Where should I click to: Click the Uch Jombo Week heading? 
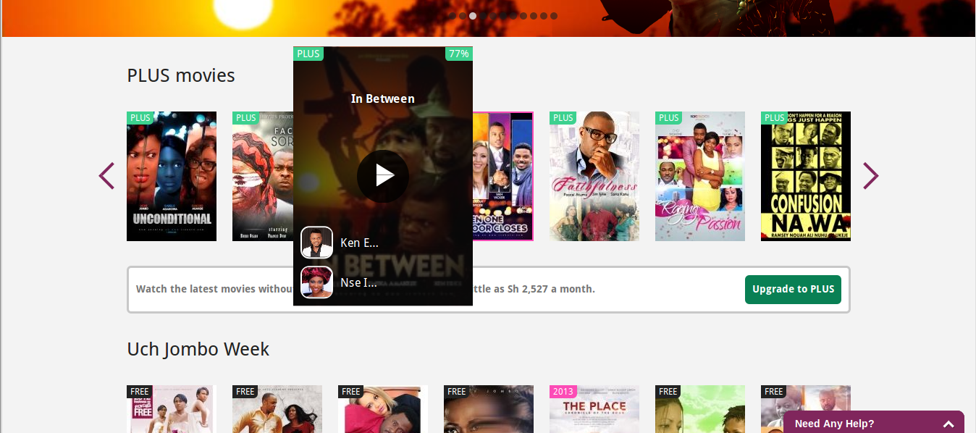coord(198,349)
